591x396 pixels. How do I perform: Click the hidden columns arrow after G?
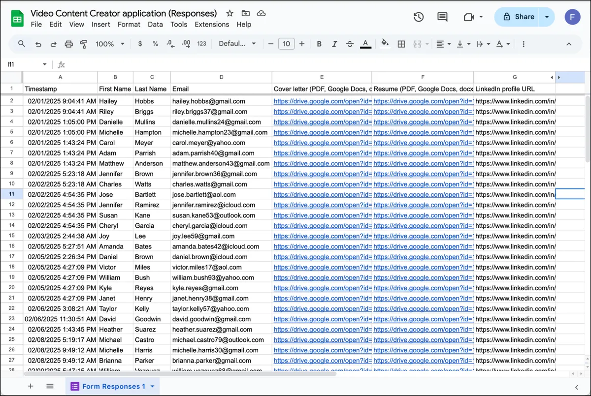point(552,78)
